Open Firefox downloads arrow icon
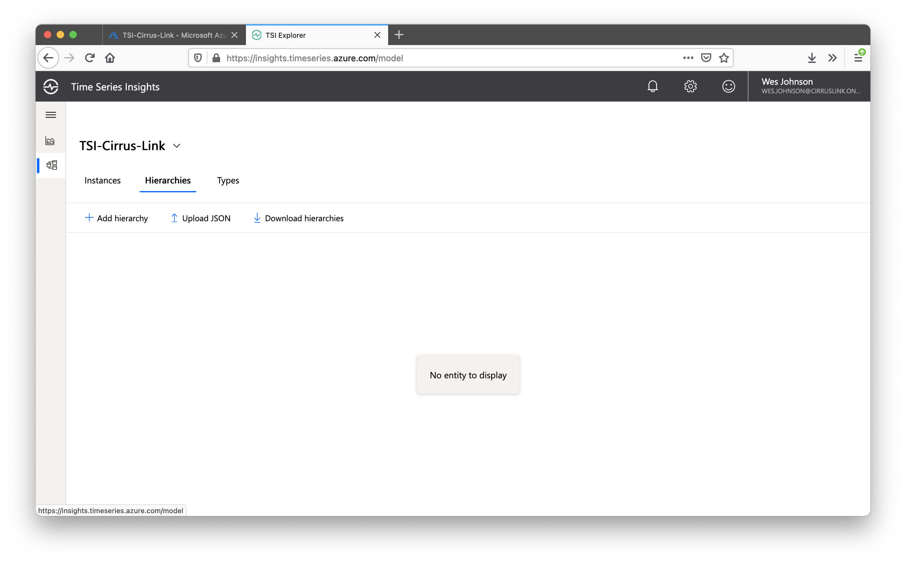This screenshot has height=563, width=906. coord(811,58)
